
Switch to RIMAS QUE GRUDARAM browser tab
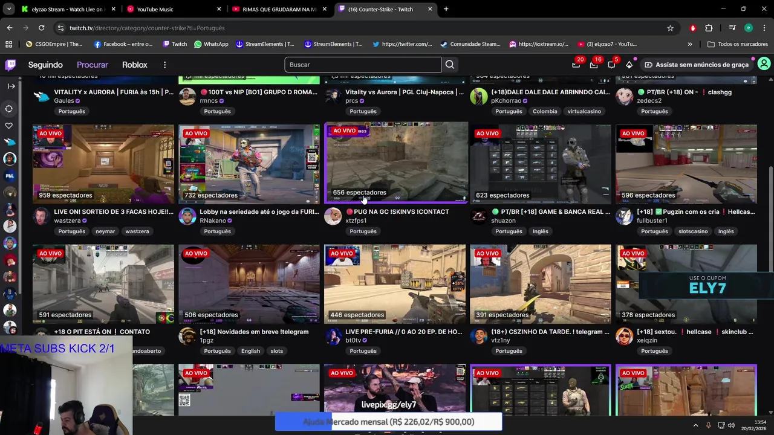(279, 9)
